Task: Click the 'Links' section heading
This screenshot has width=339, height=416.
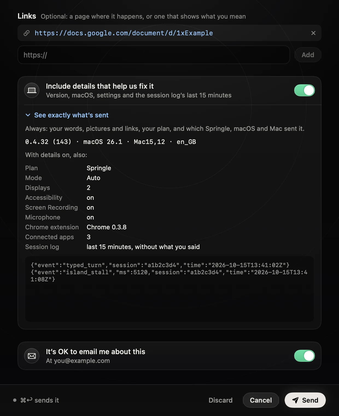Action: [x=27, y=16]
